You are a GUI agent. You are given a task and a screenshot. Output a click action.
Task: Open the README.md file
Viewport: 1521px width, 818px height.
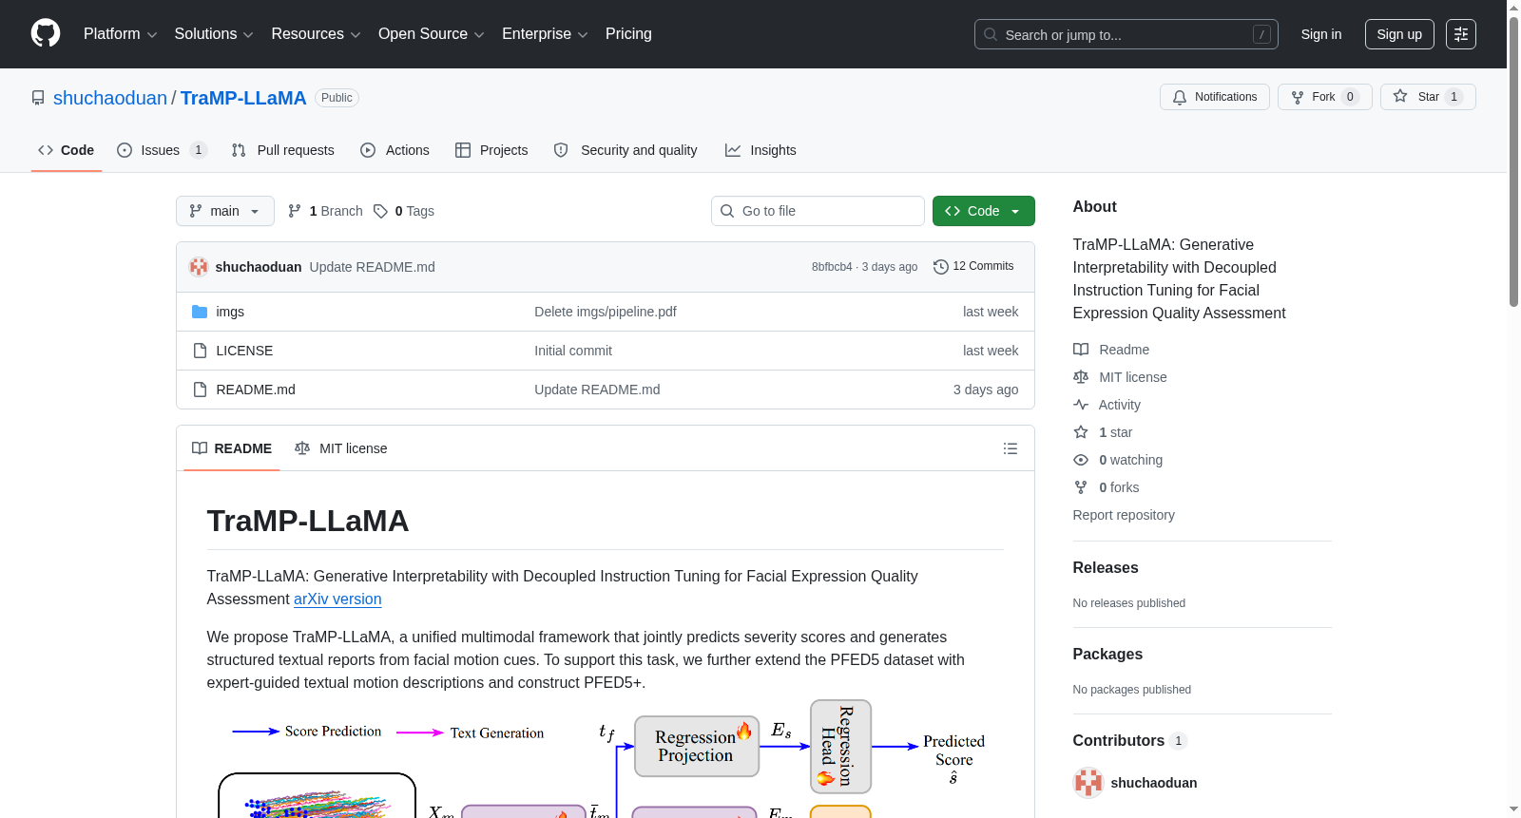point(256,390)
